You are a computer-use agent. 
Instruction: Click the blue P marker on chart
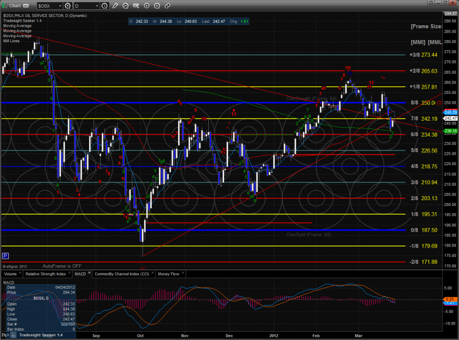(x=5, y=256)
